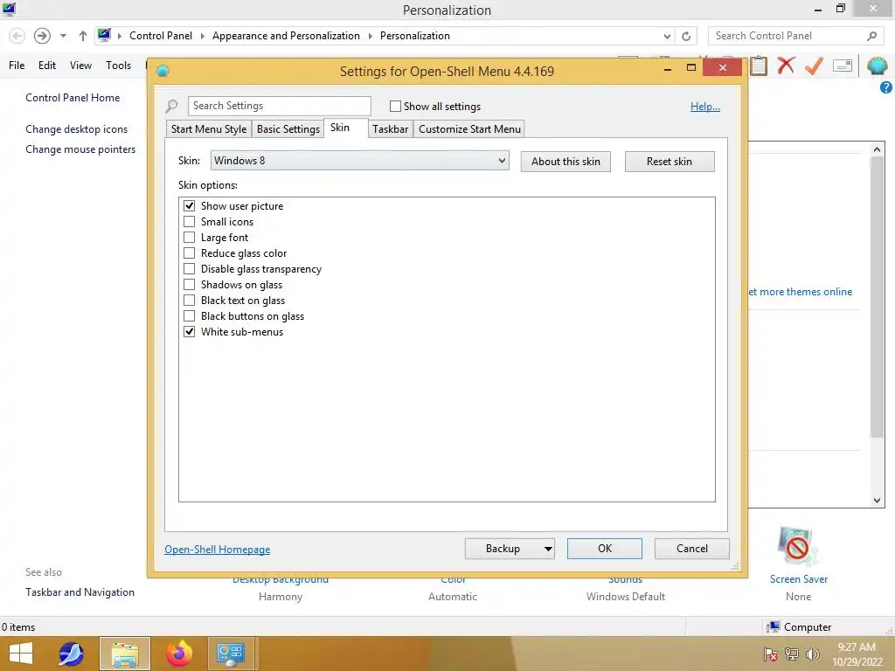Viewport: 895px width, 671px height.
Task: Open SeaMonkey from the taskbar
Action: (x=72, y=654)
